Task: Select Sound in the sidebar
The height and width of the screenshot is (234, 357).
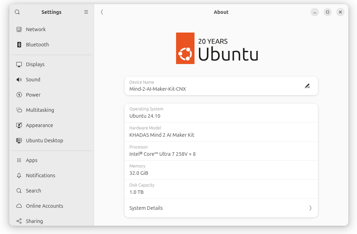Action: [x=52, y=80]
